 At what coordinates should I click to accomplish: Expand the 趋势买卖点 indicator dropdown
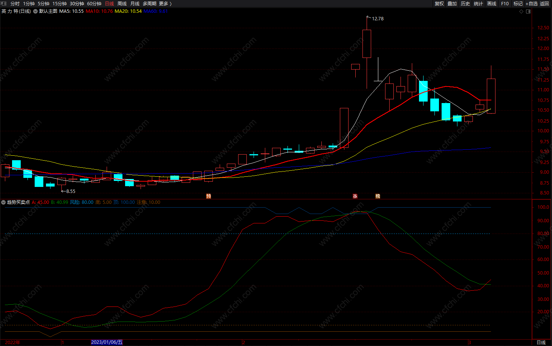tap(3, 202)
